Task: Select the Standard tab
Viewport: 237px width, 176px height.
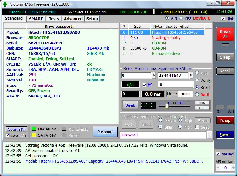Action: tap(14, 18)
